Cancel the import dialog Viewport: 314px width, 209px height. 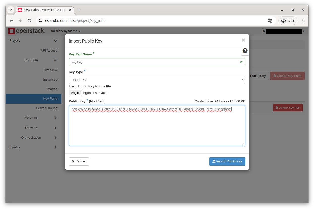(79, 161)
